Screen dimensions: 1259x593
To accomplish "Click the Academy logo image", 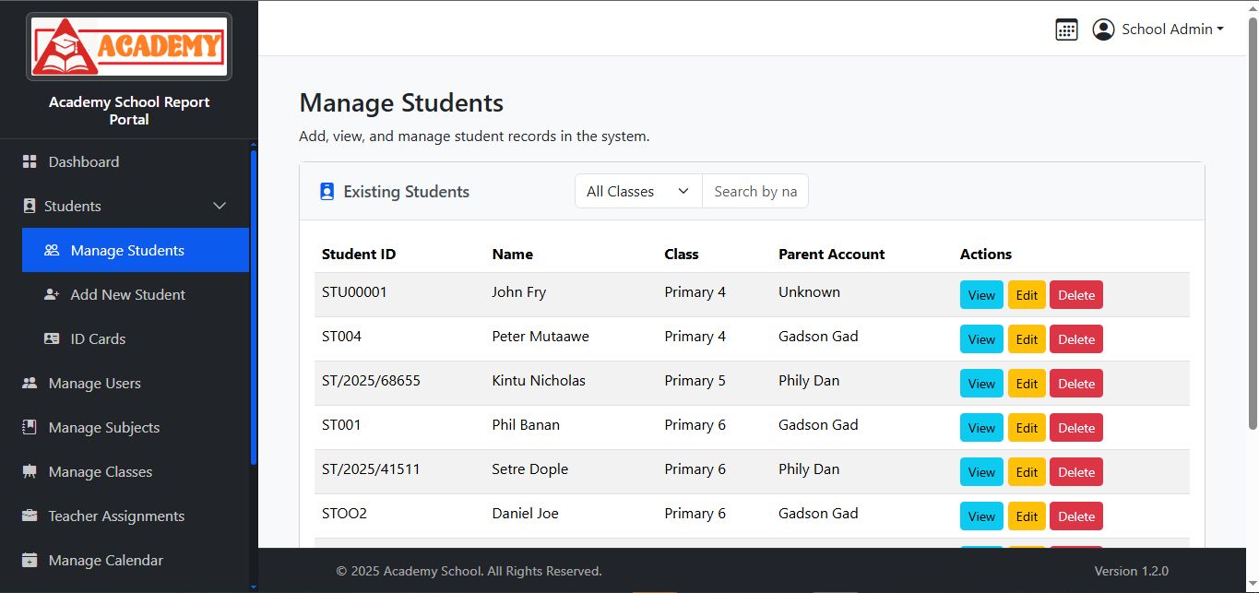I will pyautogui.click(x=129, y=46).
